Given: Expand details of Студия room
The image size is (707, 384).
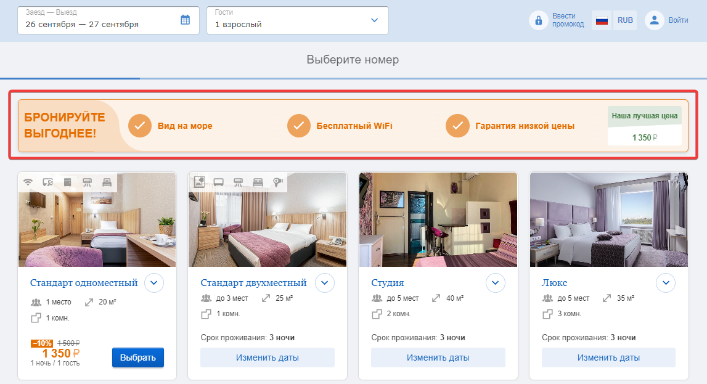Looking at the screenshot, I should 496,283.
